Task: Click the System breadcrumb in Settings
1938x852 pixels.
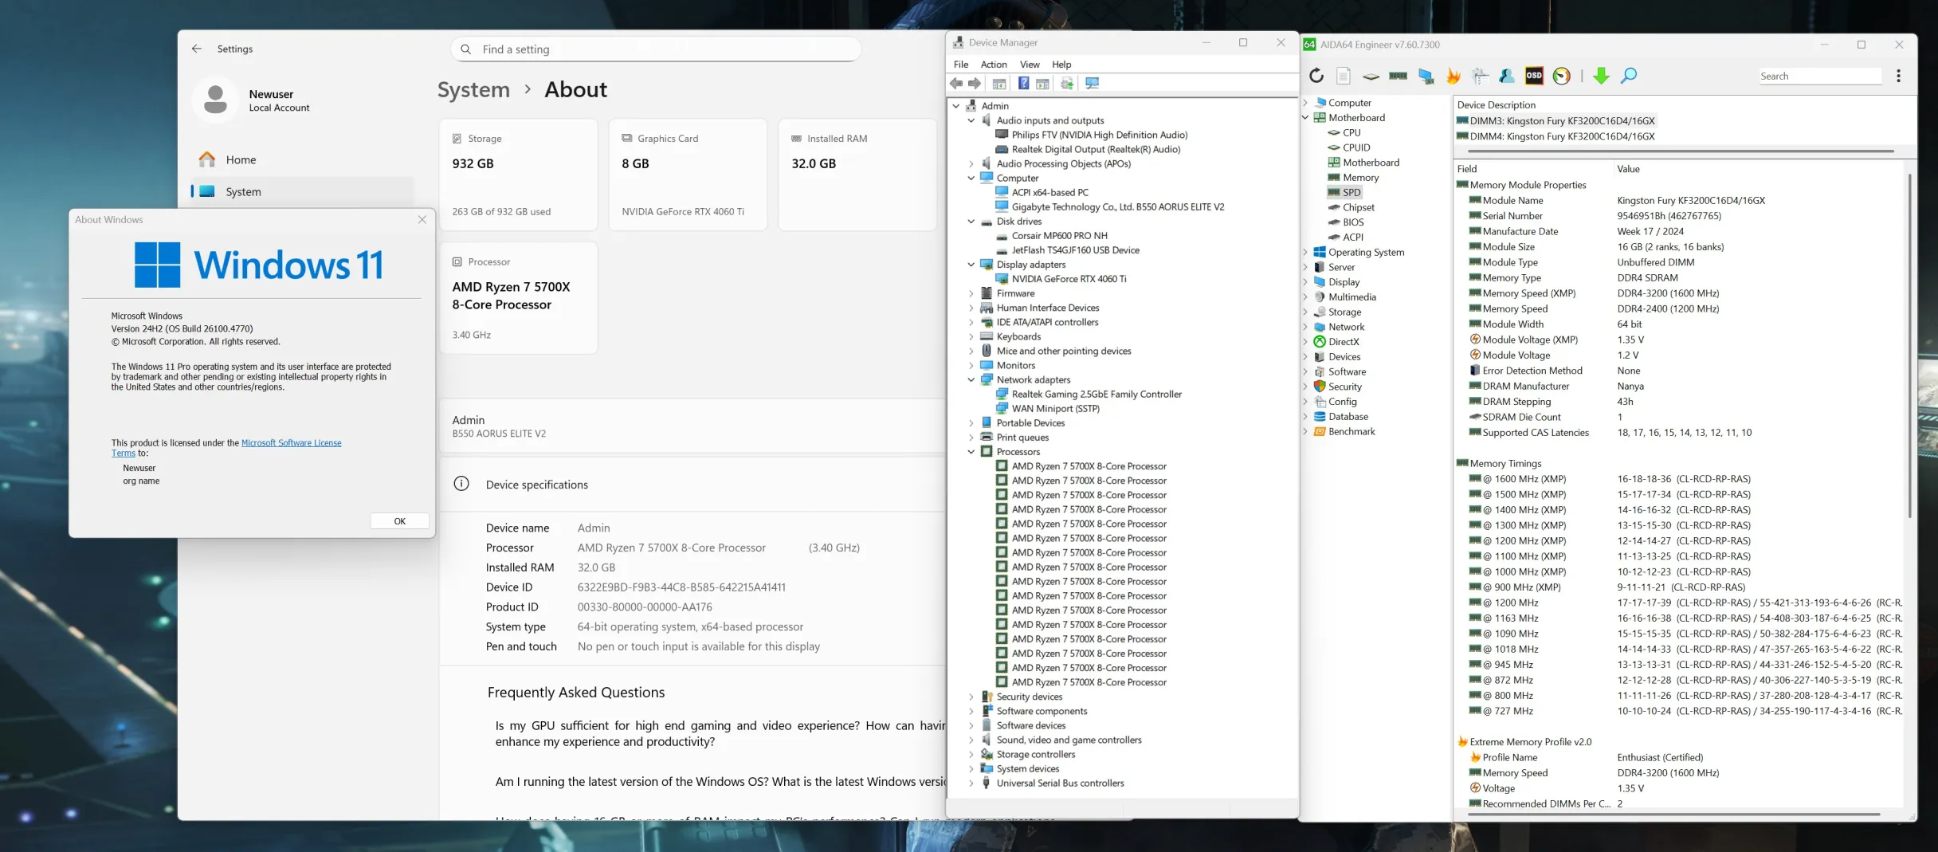Action: [x=473, y=90]
